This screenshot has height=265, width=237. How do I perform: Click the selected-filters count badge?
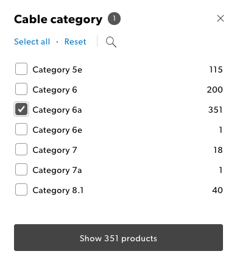coord(114,19)
